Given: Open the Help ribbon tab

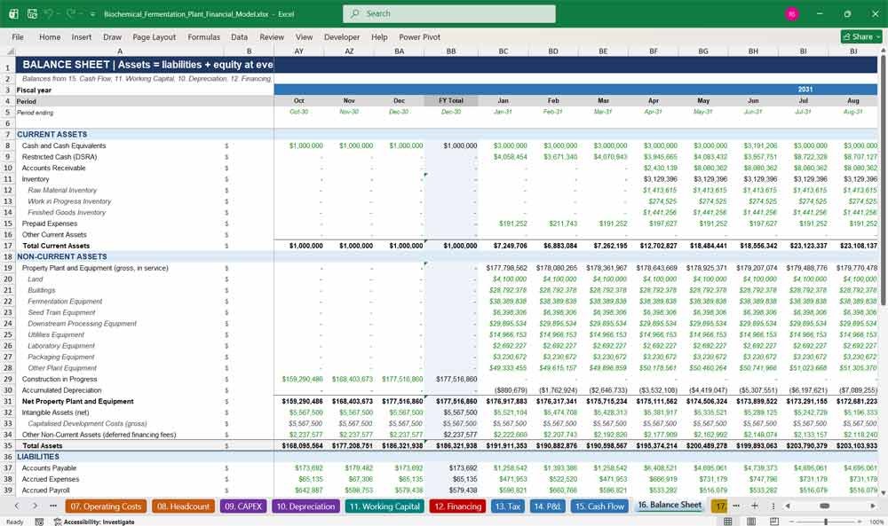Looking at the screenshot, I should click(379, 36).
